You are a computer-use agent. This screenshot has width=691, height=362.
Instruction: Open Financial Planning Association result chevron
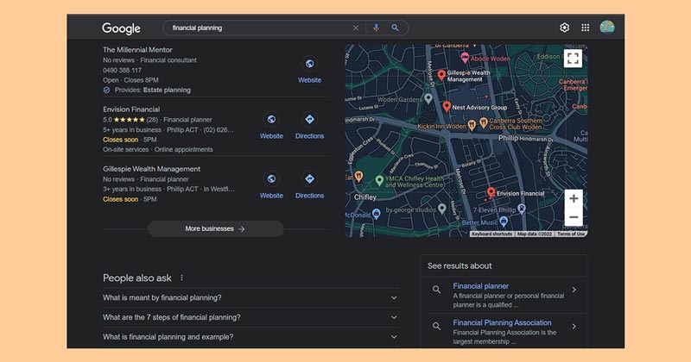click(x=574, y=326)
